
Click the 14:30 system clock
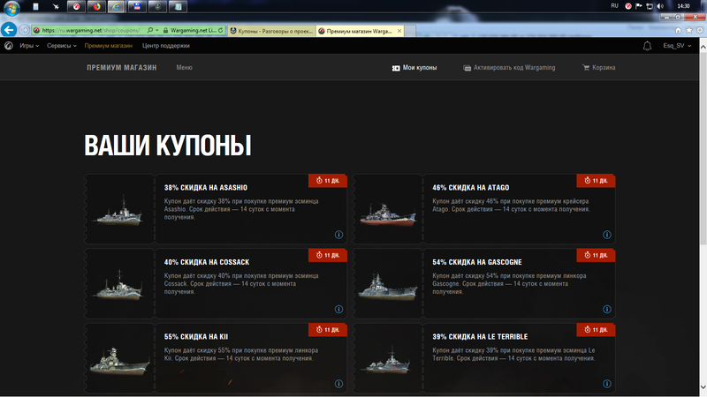tap(683, 6)
